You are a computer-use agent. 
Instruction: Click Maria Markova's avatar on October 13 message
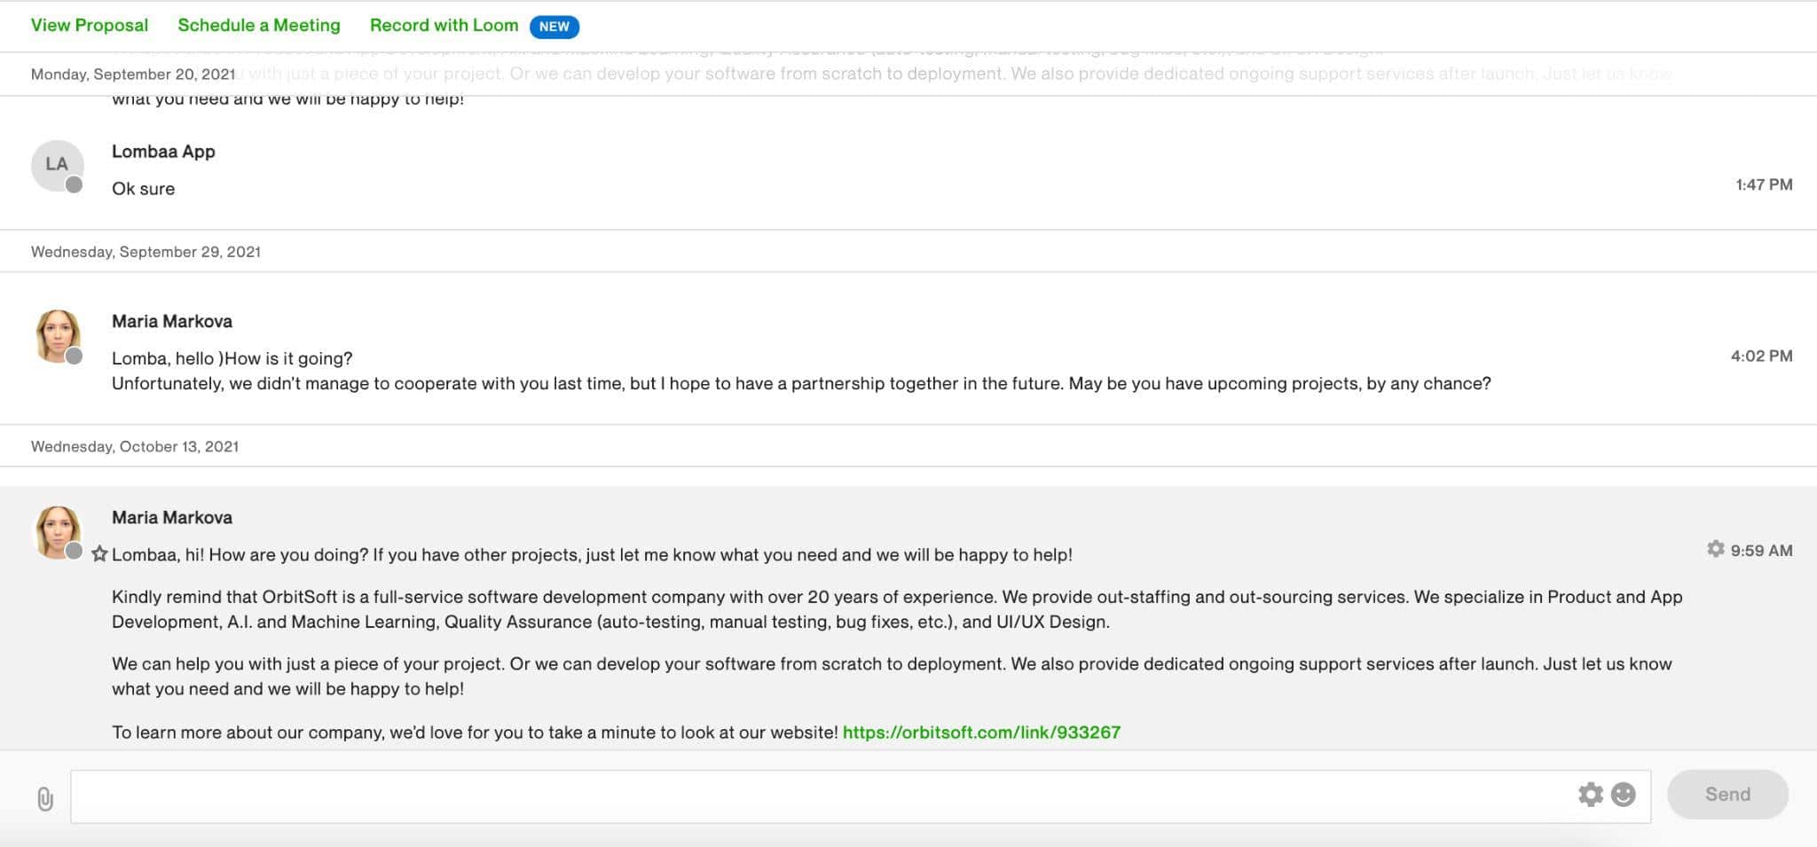[58, 532]
